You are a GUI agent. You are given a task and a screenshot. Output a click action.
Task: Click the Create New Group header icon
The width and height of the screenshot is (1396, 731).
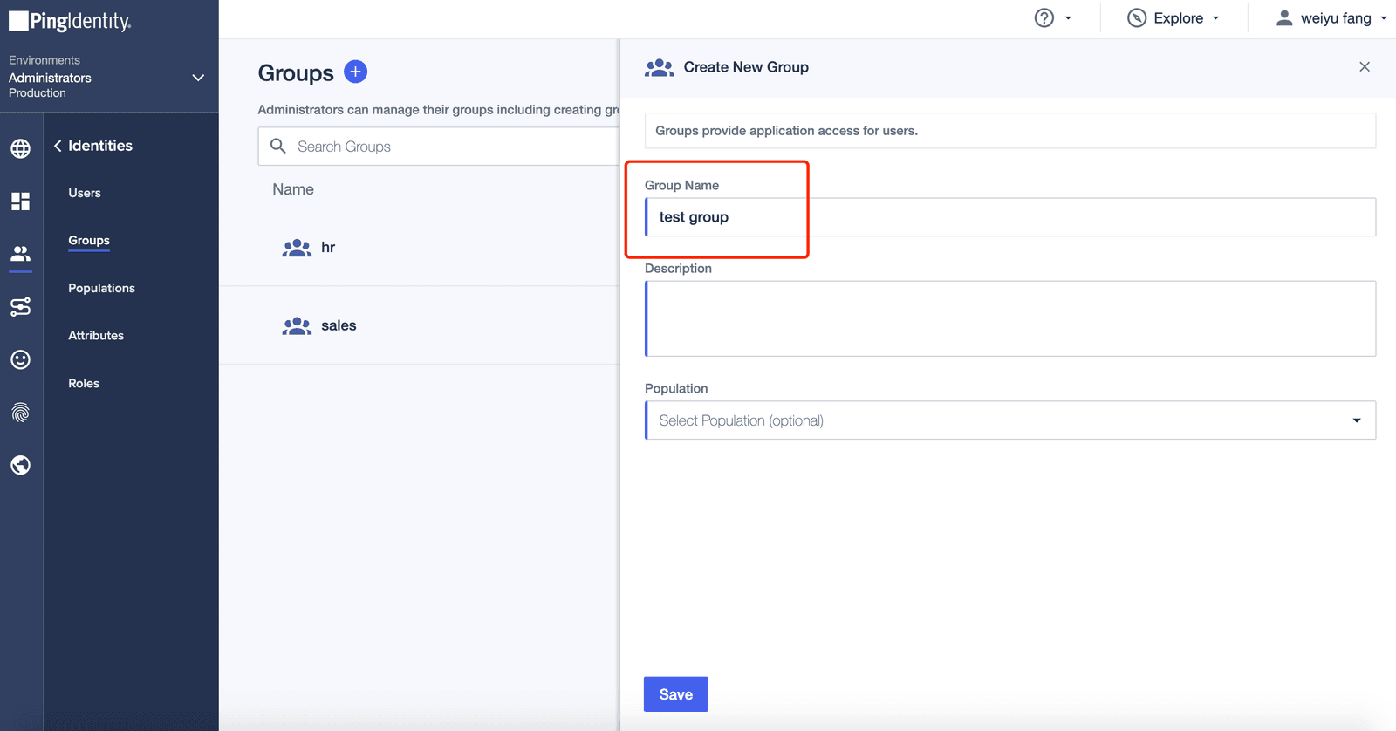point(659,67)
